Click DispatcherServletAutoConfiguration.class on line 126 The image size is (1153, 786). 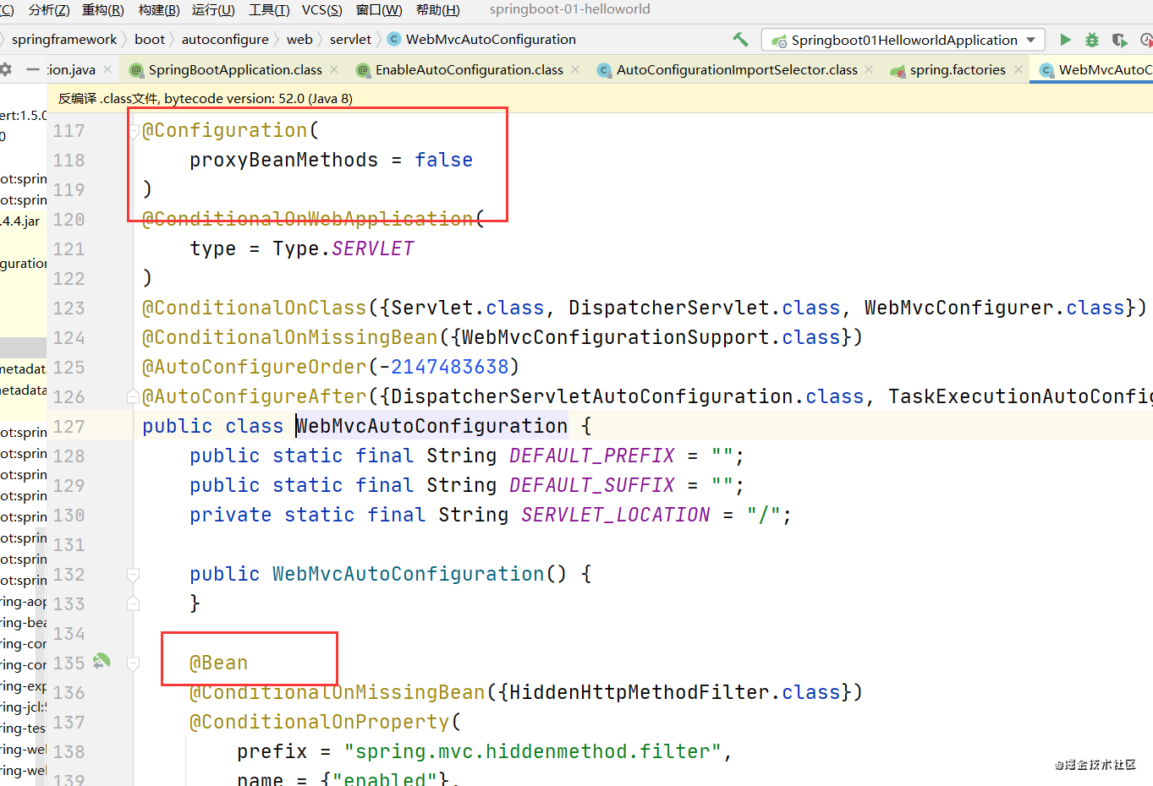(627, 397)
